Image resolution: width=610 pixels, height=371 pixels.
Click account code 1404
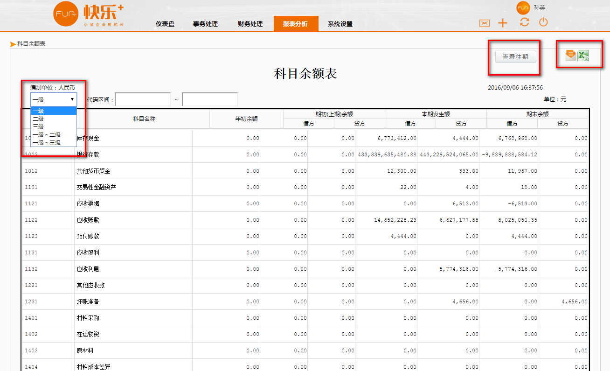click(x=31, y=367)
